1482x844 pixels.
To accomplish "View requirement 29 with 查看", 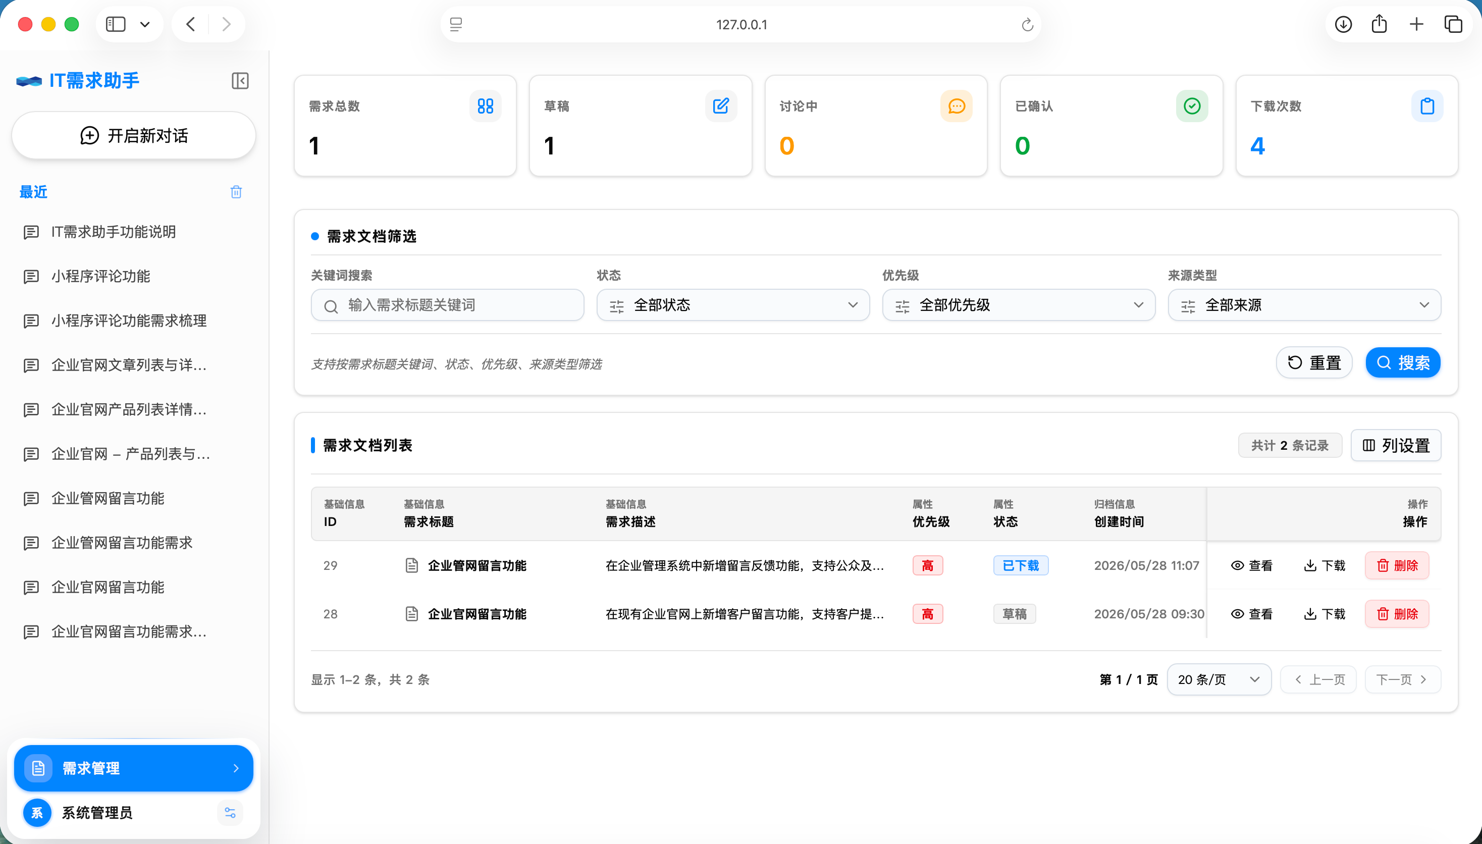I will [x=1251, y=566].
